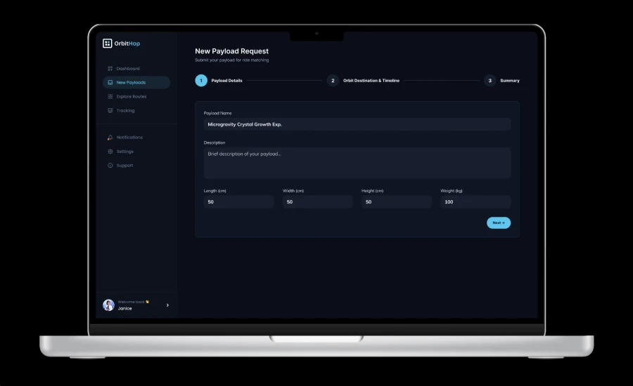Click the Explore Routes grid icon
Image resolution: width=633 pixels, height=386 pixels.
click(110, 96)
